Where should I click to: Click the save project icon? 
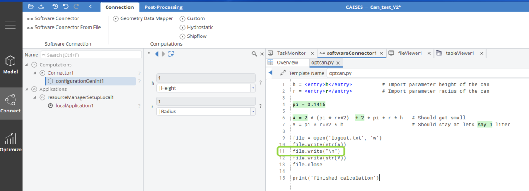(41, 7)
